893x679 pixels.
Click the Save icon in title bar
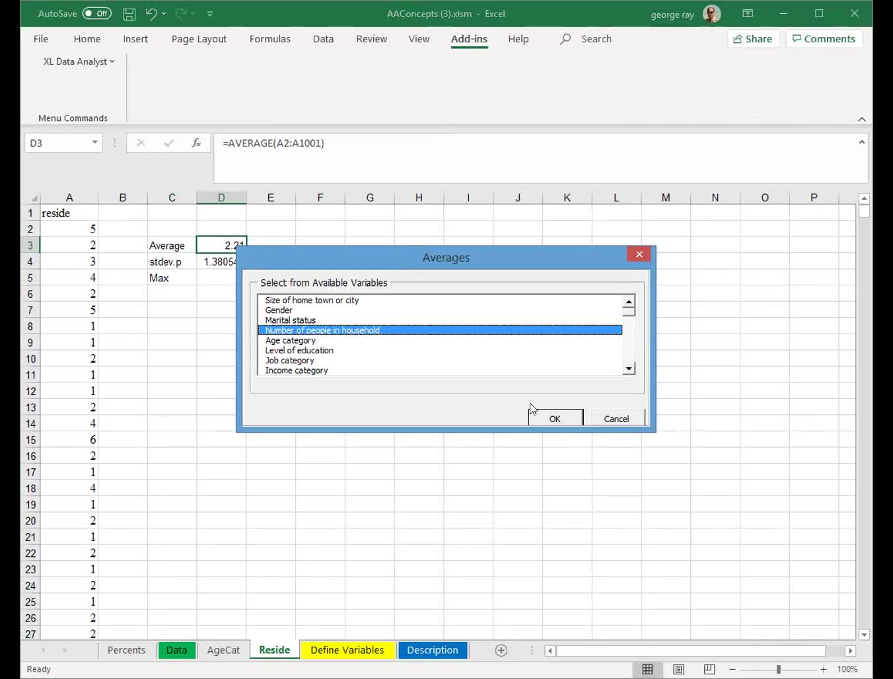(129, 13)
